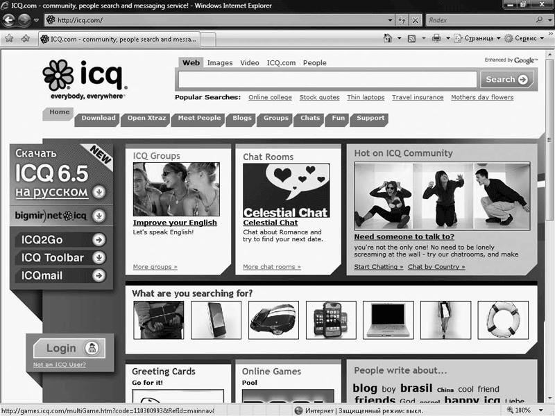Open the Stock quotes popular search
The width and height of the screenshot is (555, 416).
(x=319, y=97)
